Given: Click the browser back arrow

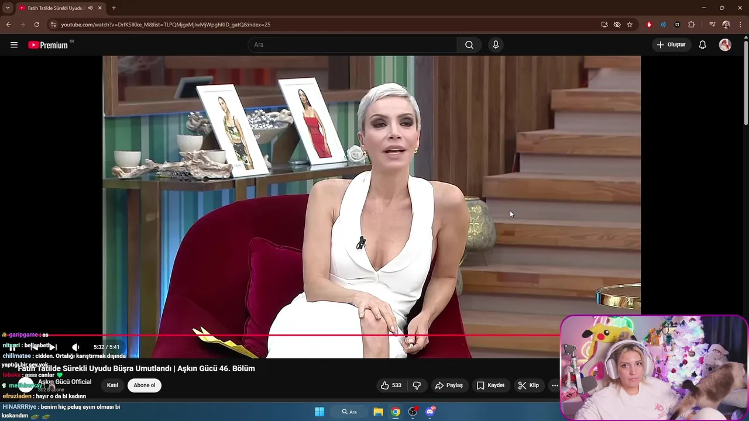Looking at the screenshot, I should click(8, 25).
